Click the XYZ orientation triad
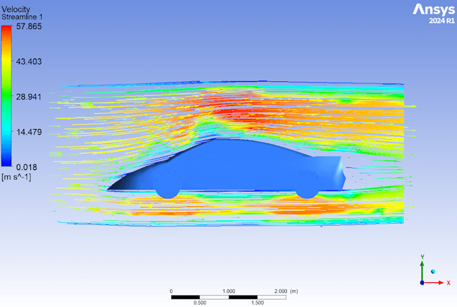 (x=435, y=271)
